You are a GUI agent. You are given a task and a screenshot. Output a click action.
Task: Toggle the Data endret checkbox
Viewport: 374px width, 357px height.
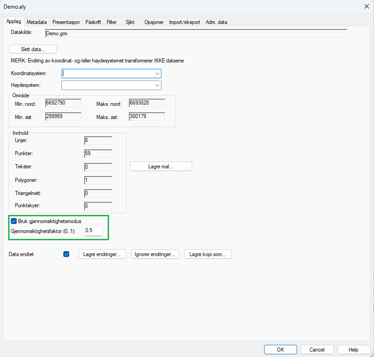(x=66, y=254)
